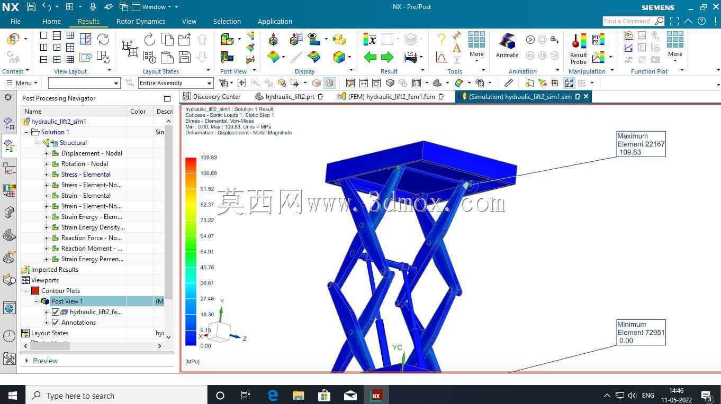Click the voice microphone icon in title bar

(93, 7)
